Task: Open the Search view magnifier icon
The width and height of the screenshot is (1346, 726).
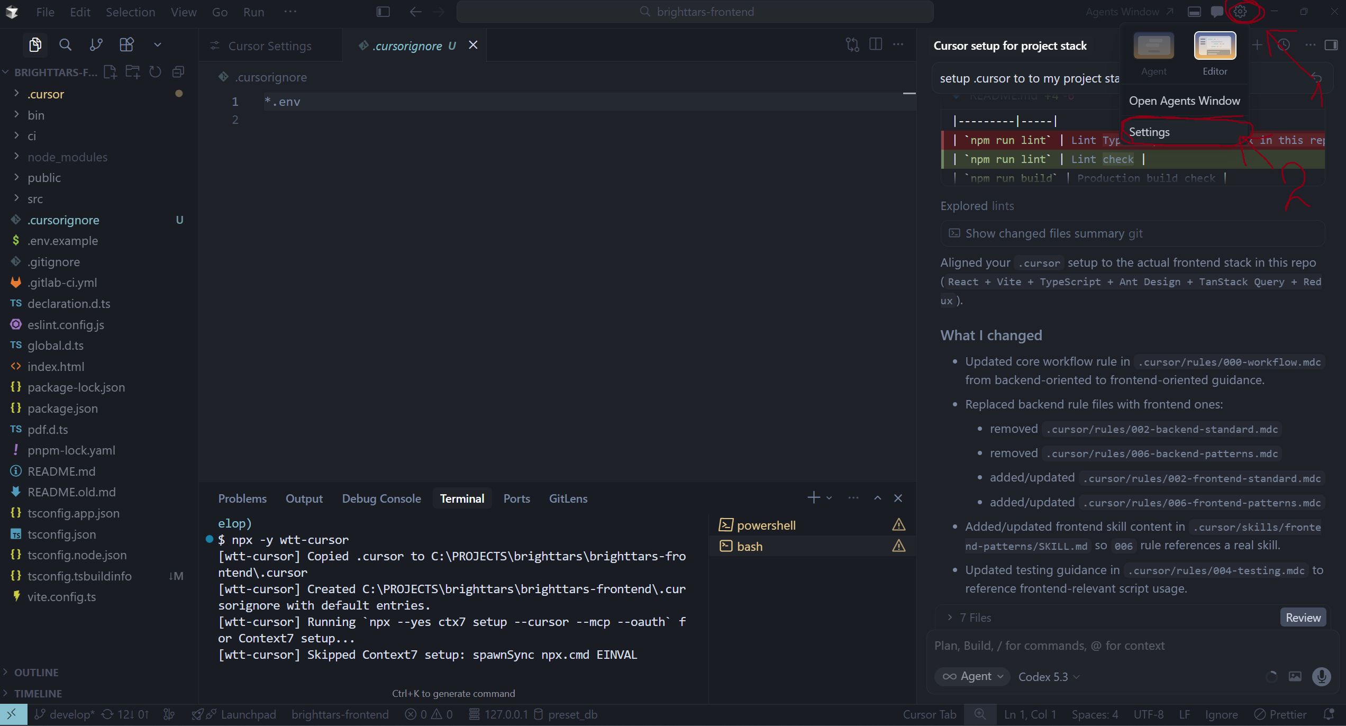Action: tap(65, 45)
